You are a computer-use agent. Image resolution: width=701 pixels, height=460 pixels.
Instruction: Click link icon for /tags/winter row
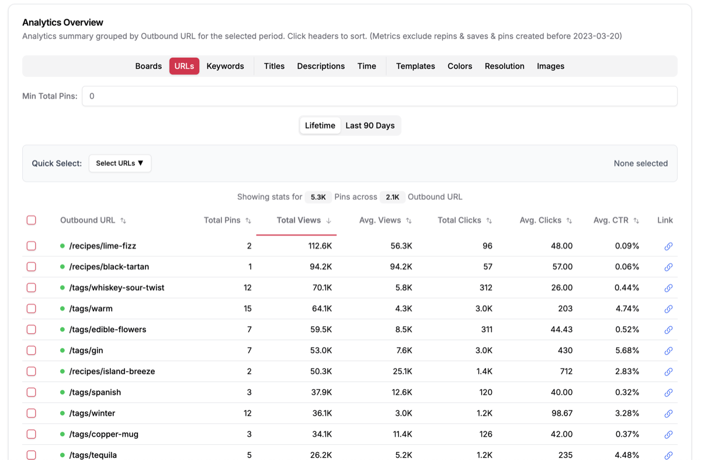coord(668,414)
